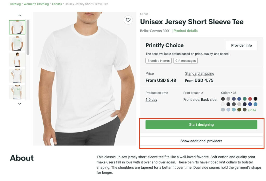Open the Standard shipping details
The image size is (266, 181).
(x=199, y=73)
